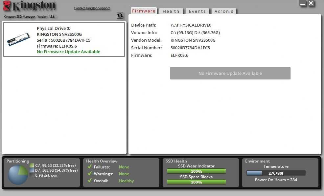Image resolution: width=324 pixels, height=196 pixels.
Task: Click the Serial: 50026B7784DA1FC5 line in drive list
Action: 64,40
